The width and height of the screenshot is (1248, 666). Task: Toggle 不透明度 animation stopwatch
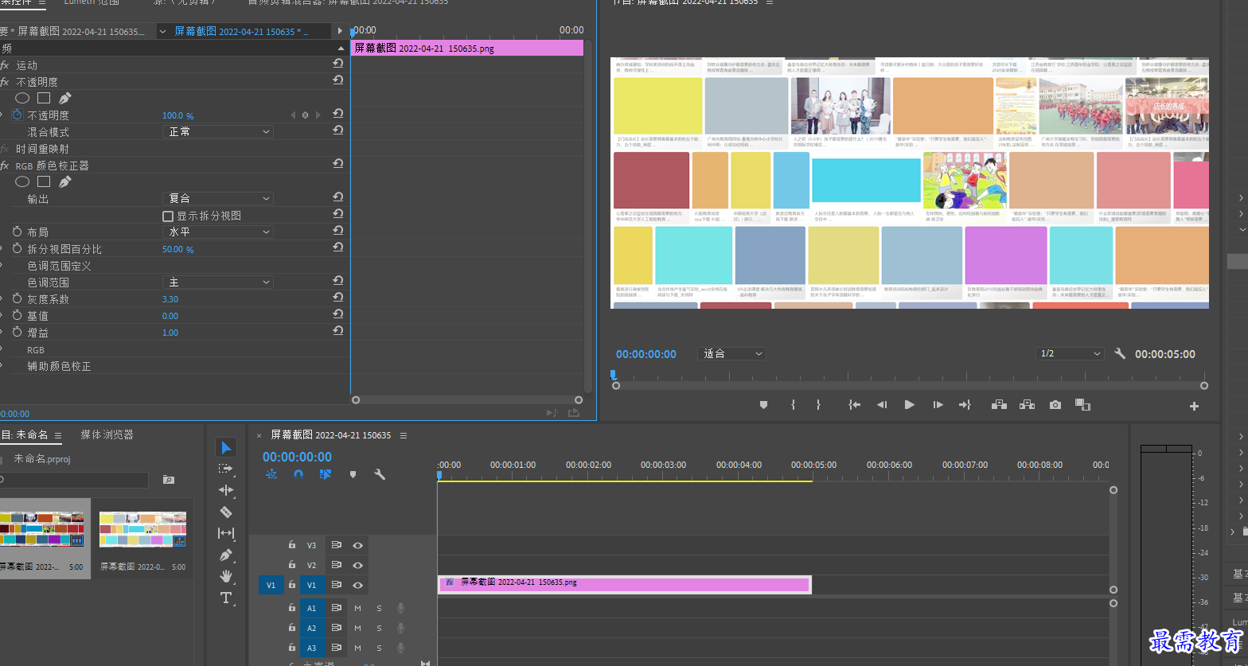pos(18,115)
